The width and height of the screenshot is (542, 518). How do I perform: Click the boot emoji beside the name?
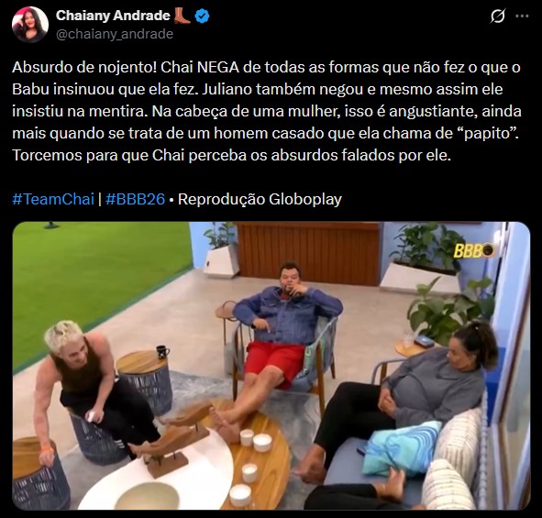[182, 16]
